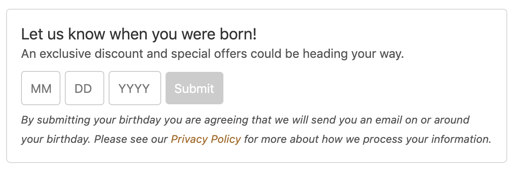
Task: Open the Privacy Policy link
Action: (206, 139)
